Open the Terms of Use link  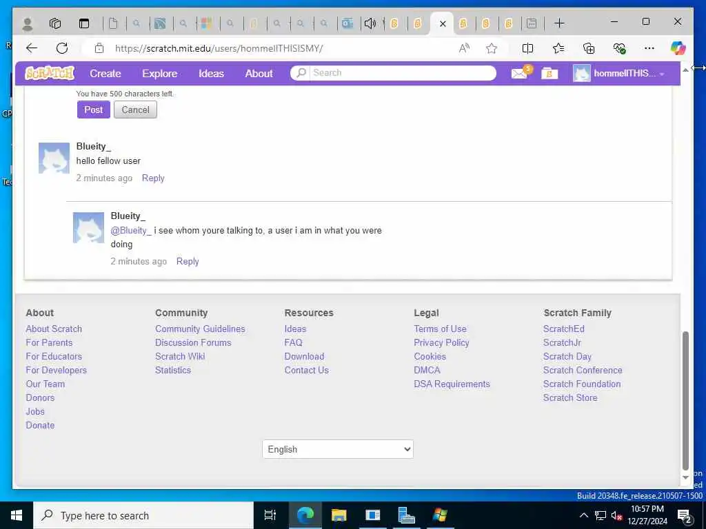pos(441,329)
